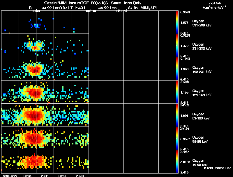233x177 pixels.
Task: Select the 'Oxygen 89-129 keV' label
Action: coord(201,116)
